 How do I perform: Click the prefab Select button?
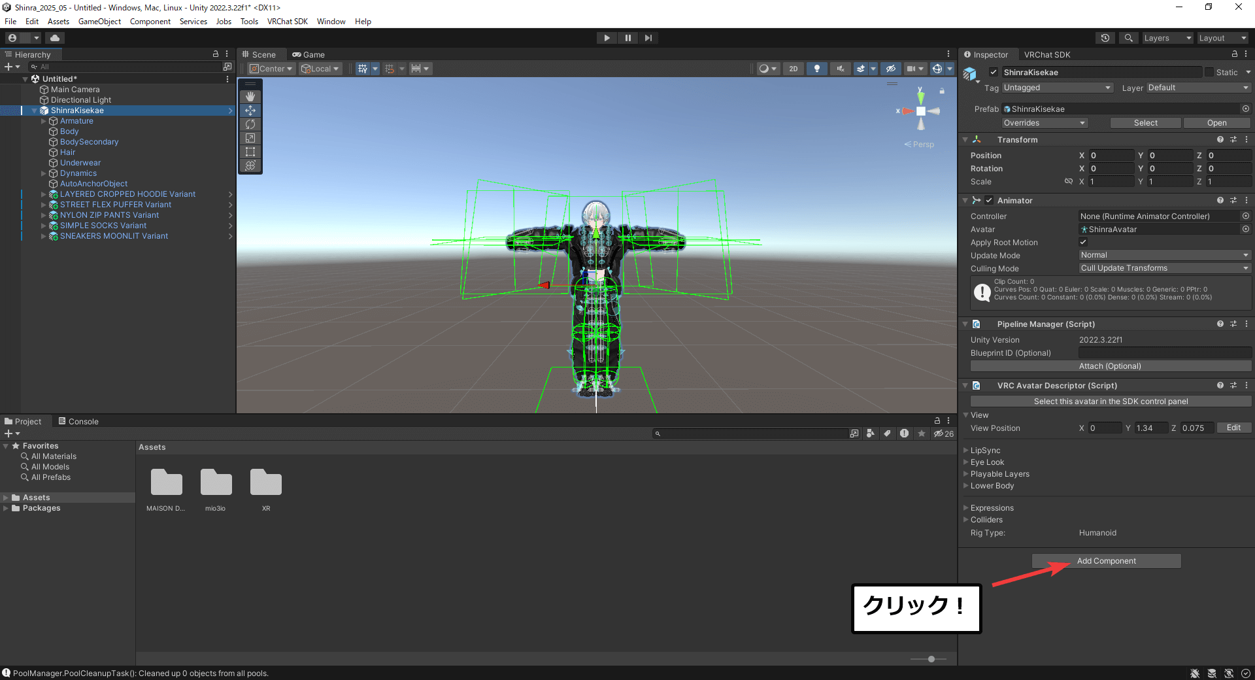tap(1146, 123)
